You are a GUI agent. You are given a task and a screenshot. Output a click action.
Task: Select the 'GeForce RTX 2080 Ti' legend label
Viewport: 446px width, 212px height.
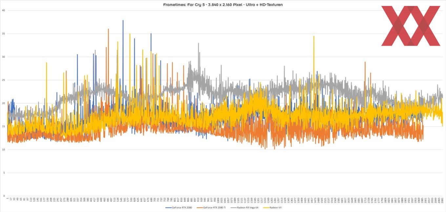[x=214, y=207]
